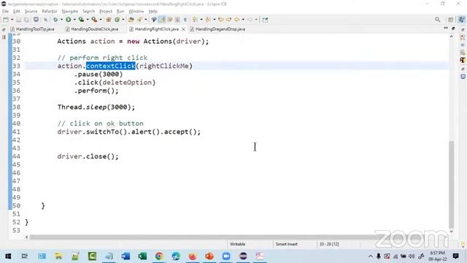Toggle Skip All Breakpoints
467x263 pixels.
pyautogui.click(x=45, y=20)
